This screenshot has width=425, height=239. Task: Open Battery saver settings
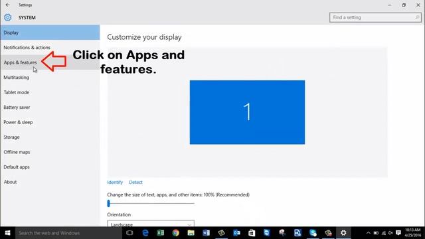coord(50,108)
